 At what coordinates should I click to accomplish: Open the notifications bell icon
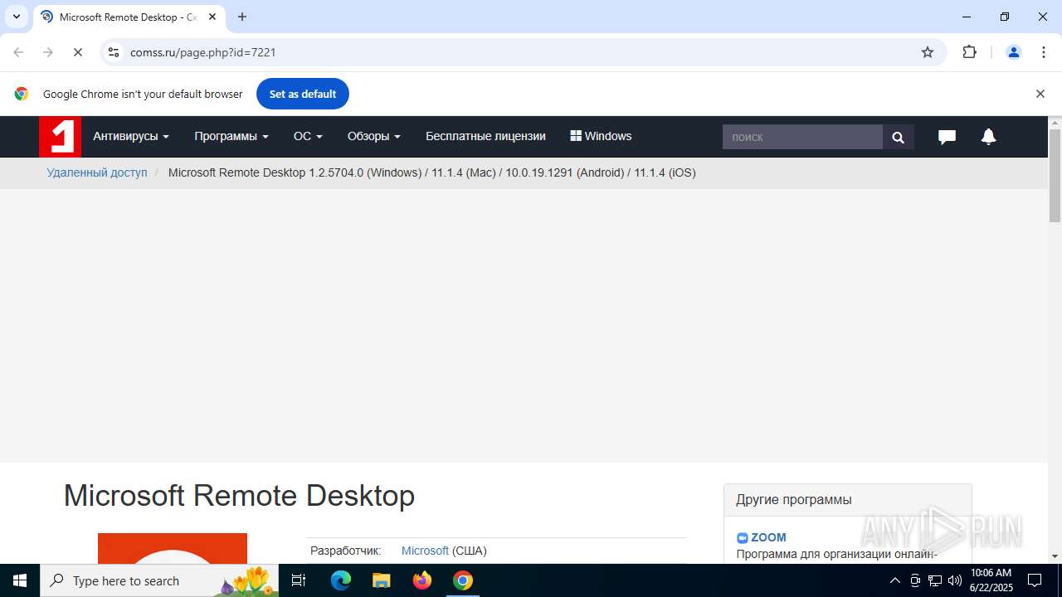click(x=988, y=137)
